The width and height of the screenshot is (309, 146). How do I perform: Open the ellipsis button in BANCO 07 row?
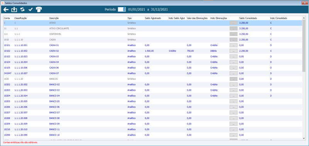point(234,113)
